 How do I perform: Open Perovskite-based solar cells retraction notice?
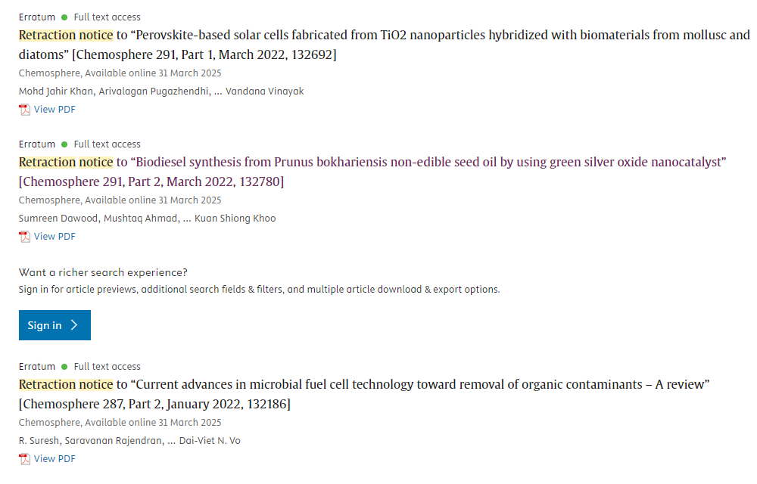(x=384, y=45)
